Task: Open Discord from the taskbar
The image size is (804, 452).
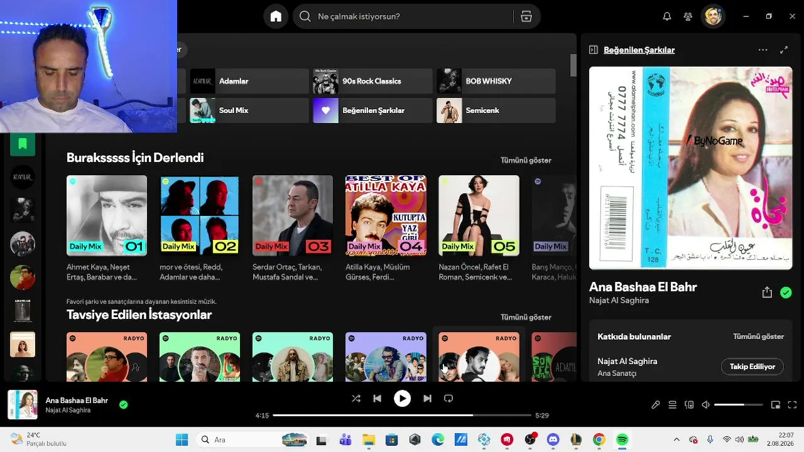Action: [553, 439]
